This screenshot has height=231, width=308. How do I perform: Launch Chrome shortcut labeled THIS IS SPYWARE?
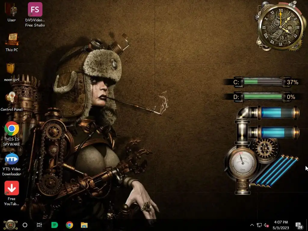click(12, 134)
